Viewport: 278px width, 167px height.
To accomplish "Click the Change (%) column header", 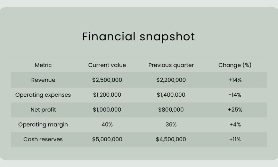I will click(235, 65).
